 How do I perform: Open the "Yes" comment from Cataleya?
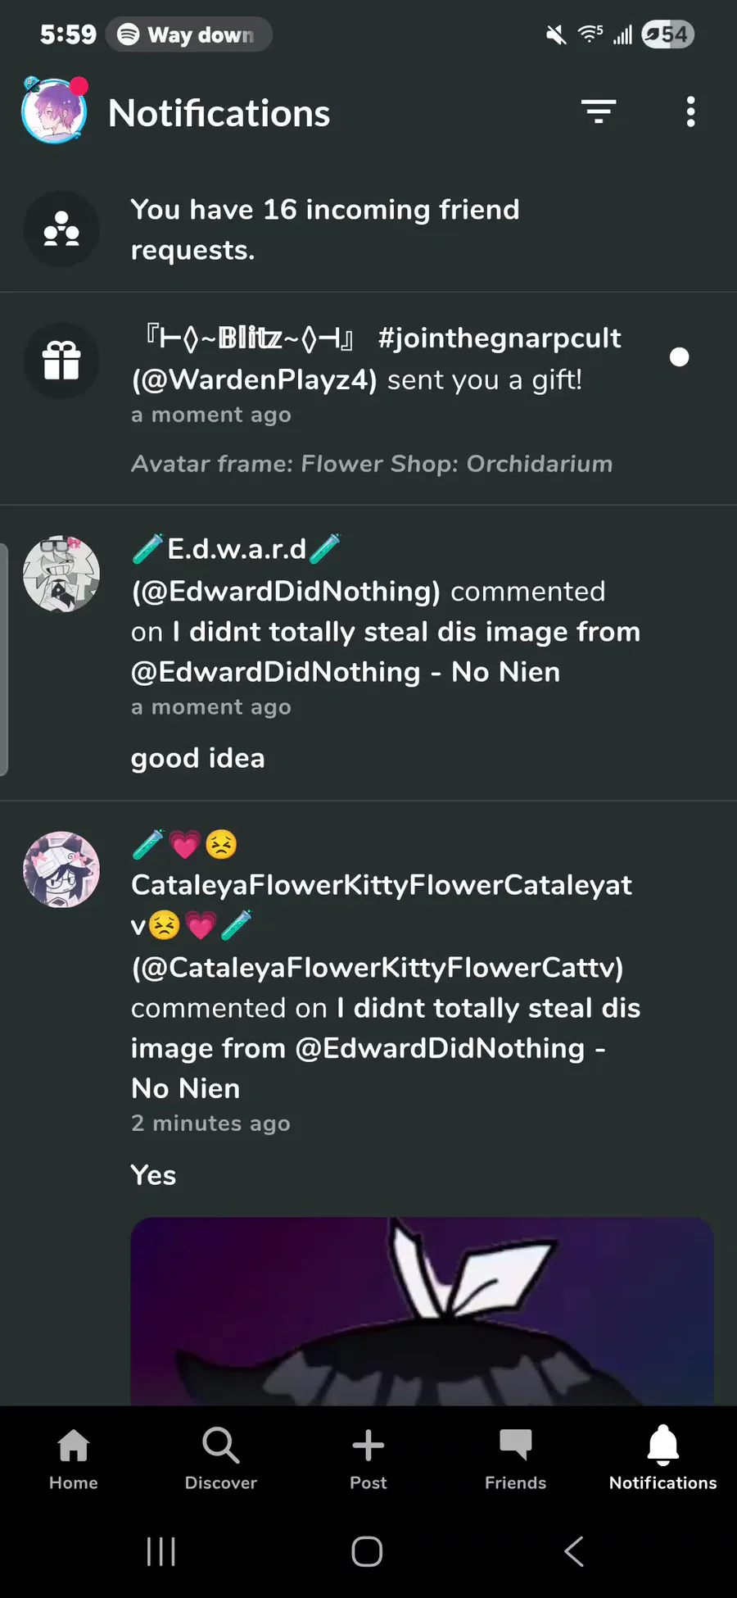pos(154,1175)
